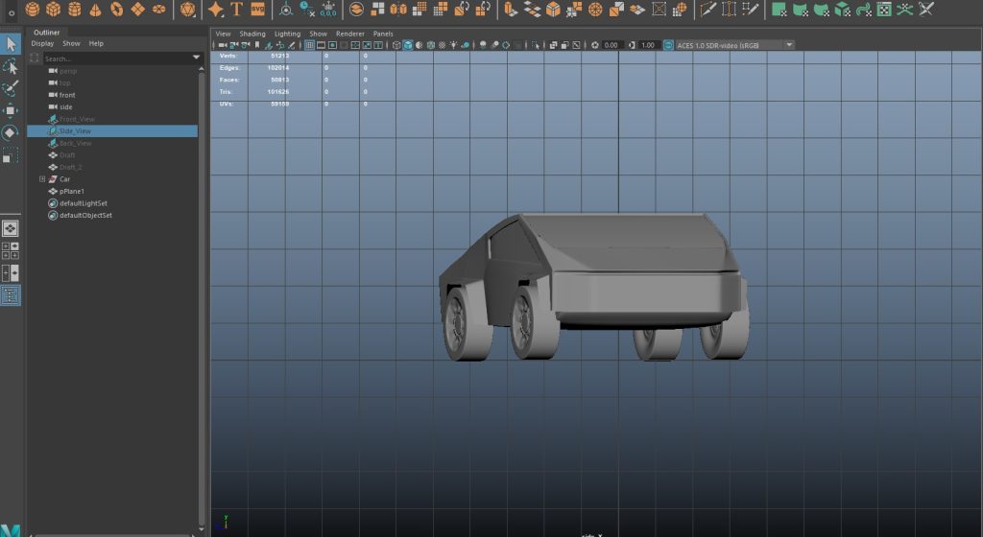The image size is (983, 537).
Task: Open the viewport Renderer menu
Action: tap(349, 34)
